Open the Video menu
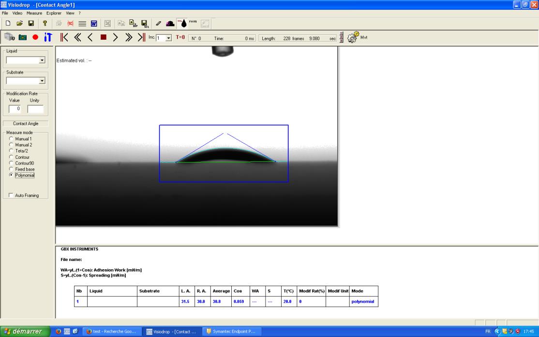Image resolution: width=539 pixels, height=337 pixels. click(17, 13)
